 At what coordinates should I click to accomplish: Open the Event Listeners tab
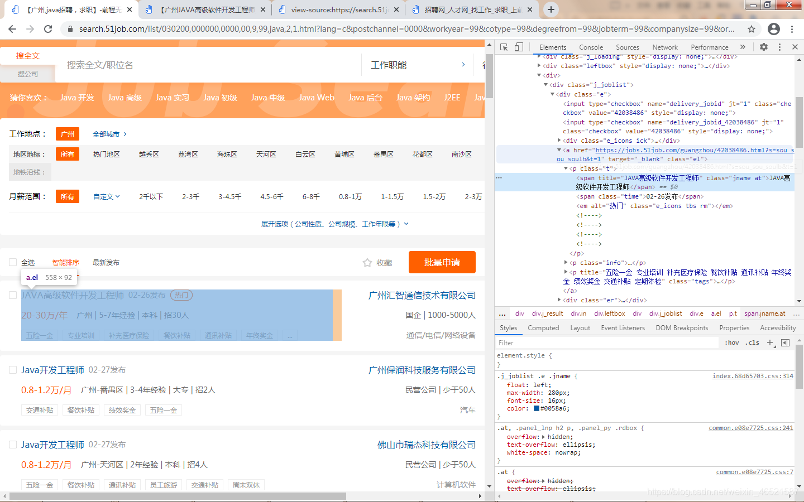(623, 328)
